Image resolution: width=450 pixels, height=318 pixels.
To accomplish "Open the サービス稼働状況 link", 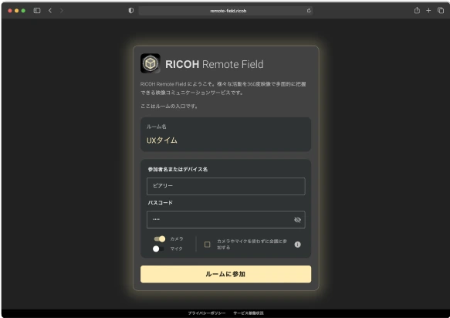I will point(249,313).
